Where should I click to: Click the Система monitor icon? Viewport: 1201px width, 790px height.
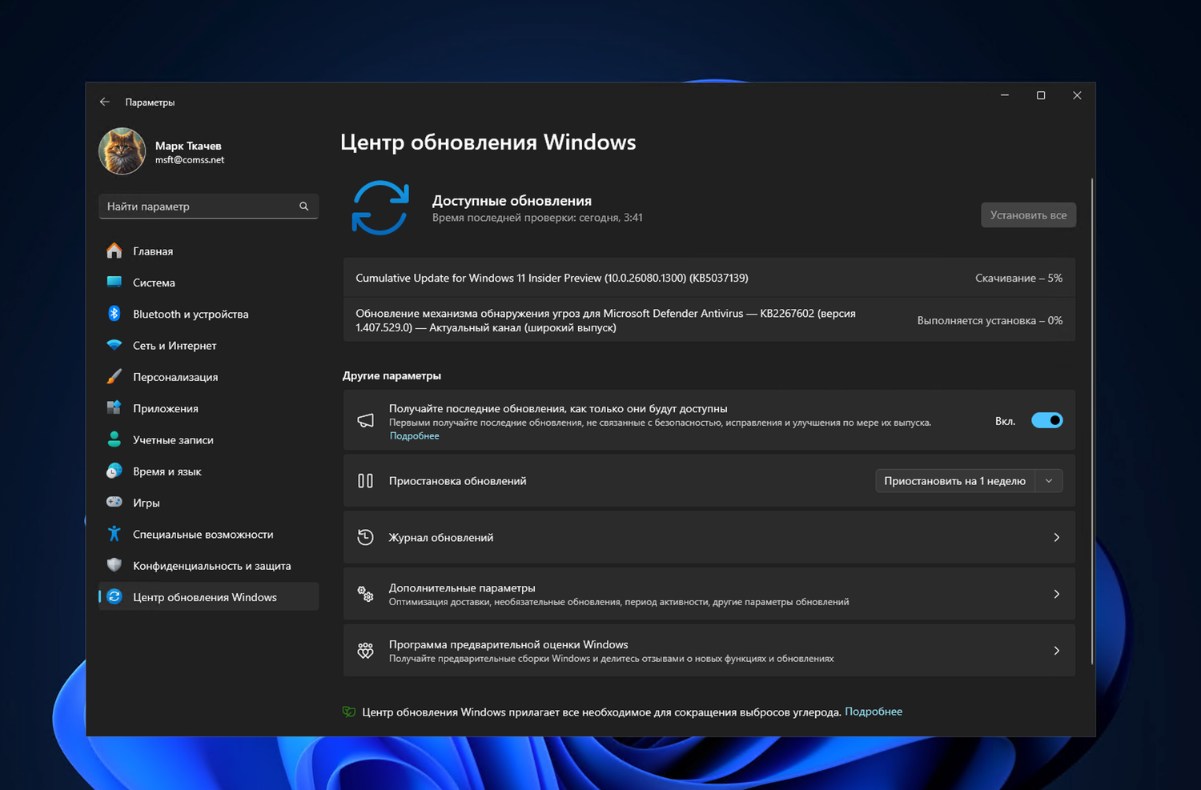pyautogui.click(x=114, y=282)
